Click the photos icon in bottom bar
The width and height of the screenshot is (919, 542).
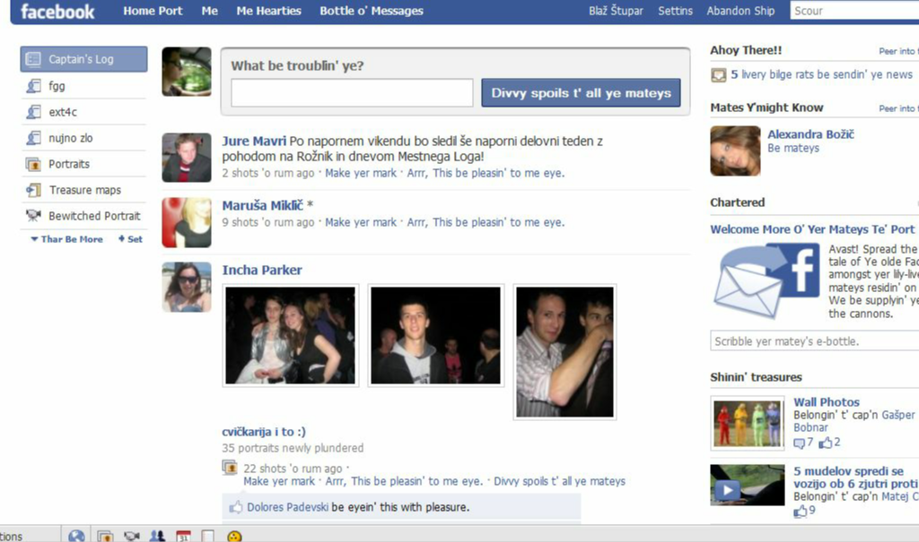105,536
